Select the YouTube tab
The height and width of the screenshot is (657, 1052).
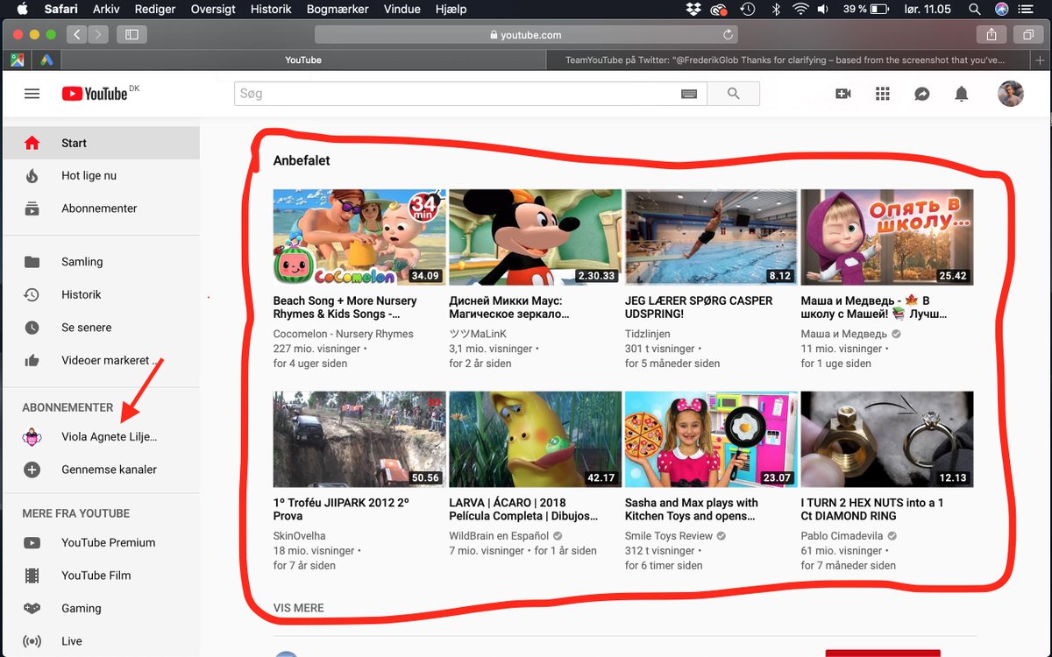click(x=303, y=60)
